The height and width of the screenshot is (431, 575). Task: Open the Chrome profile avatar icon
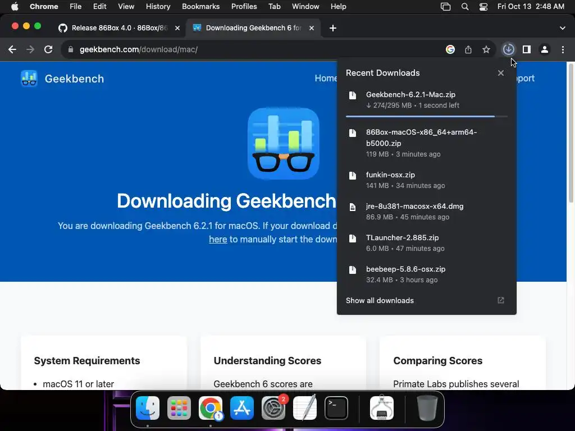[545, 49]
